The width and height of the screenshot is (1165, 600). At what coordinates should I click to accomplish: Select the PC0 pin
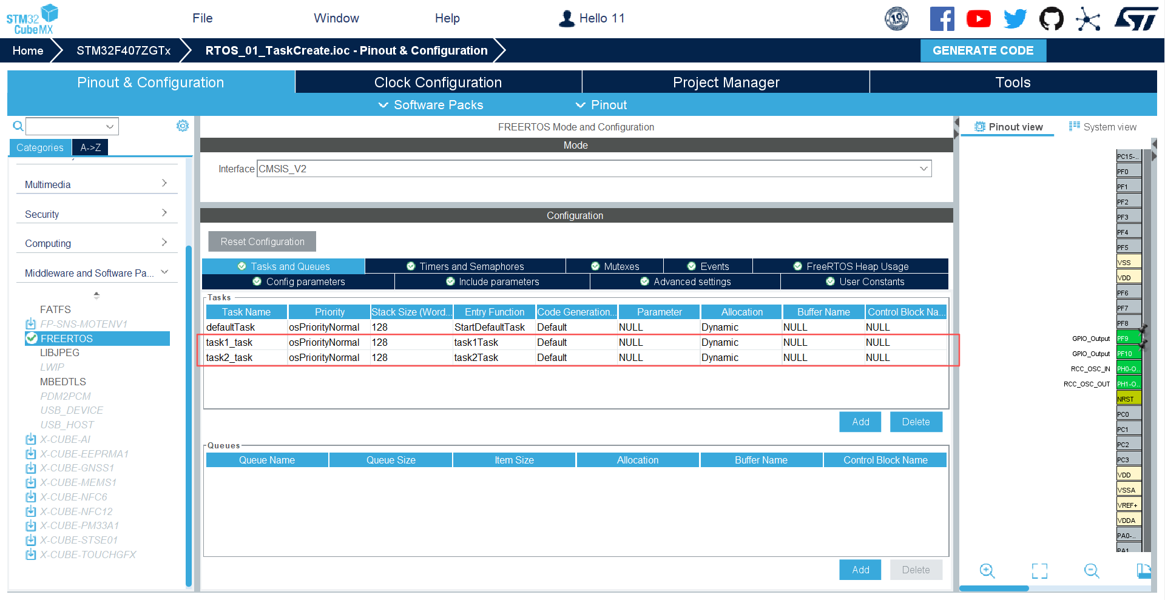(1129, 414)
